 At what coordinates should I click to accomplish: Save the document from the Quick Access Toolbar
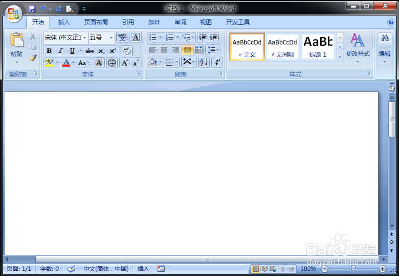coord(32,9)
